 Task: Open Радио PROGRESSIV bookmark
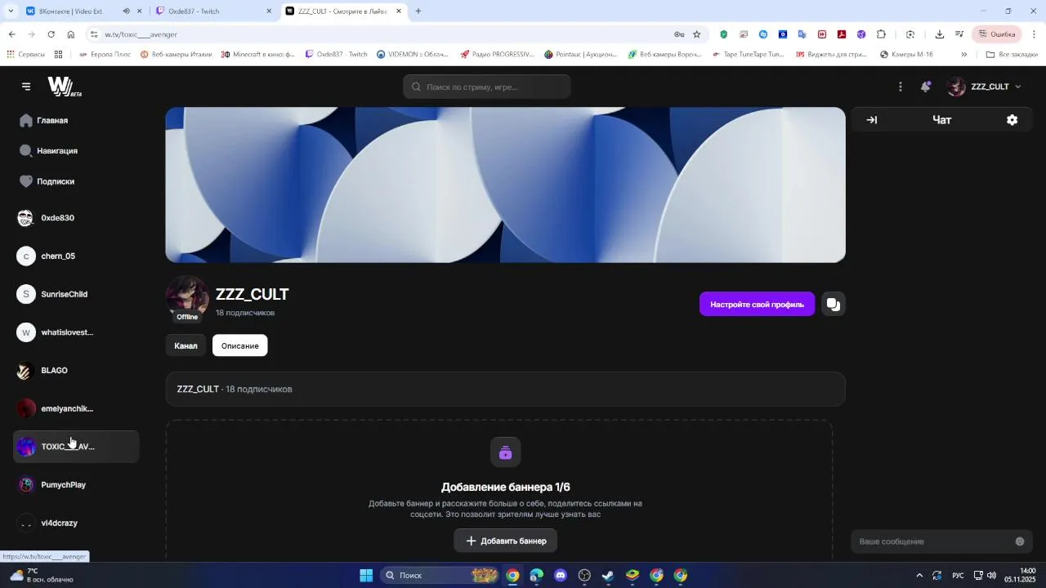[x=497, y=55]
